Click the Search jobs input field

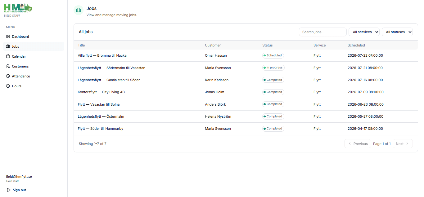coord(323,32)
